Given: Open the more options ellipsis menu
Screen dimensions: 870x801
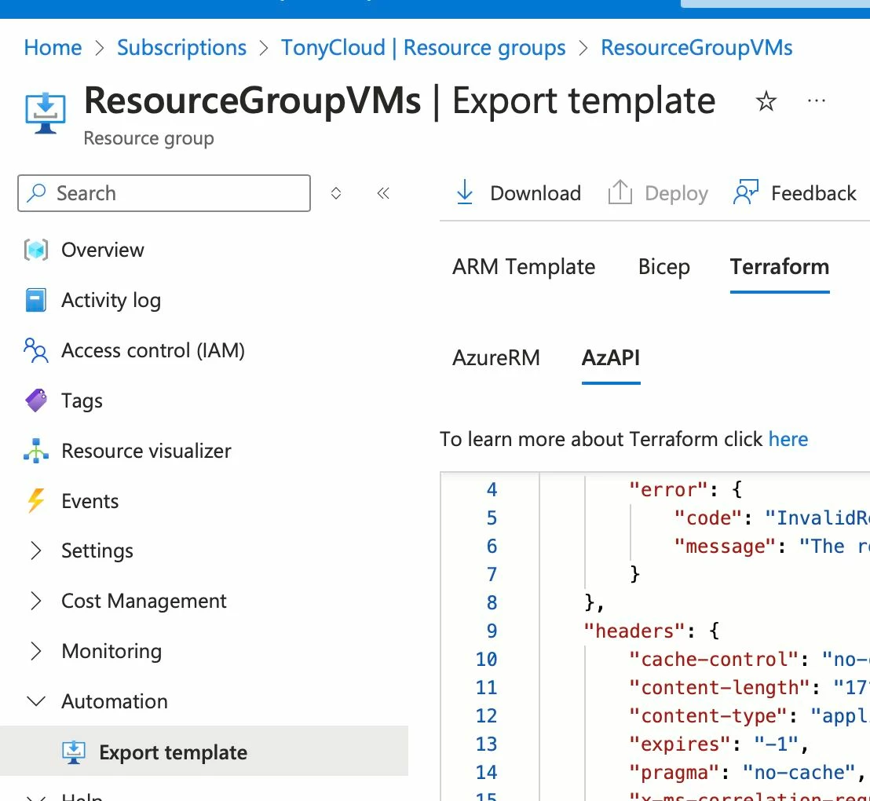Looking at the screenshot, I should coord(816,101).
